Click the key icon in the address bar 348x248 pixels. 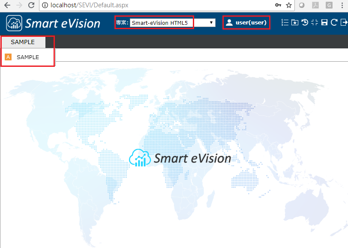point(279,5)
